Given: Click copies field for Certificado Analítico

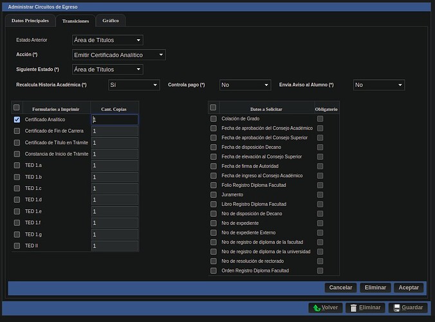Looking at the screenshot, I should 115,120.
